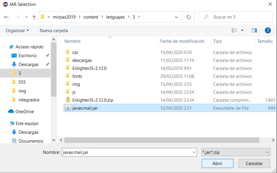Image resolution: width=277 pixels, height=173 pixels.
Task: Select the fonts folder icon
Action: pos(68,76)
